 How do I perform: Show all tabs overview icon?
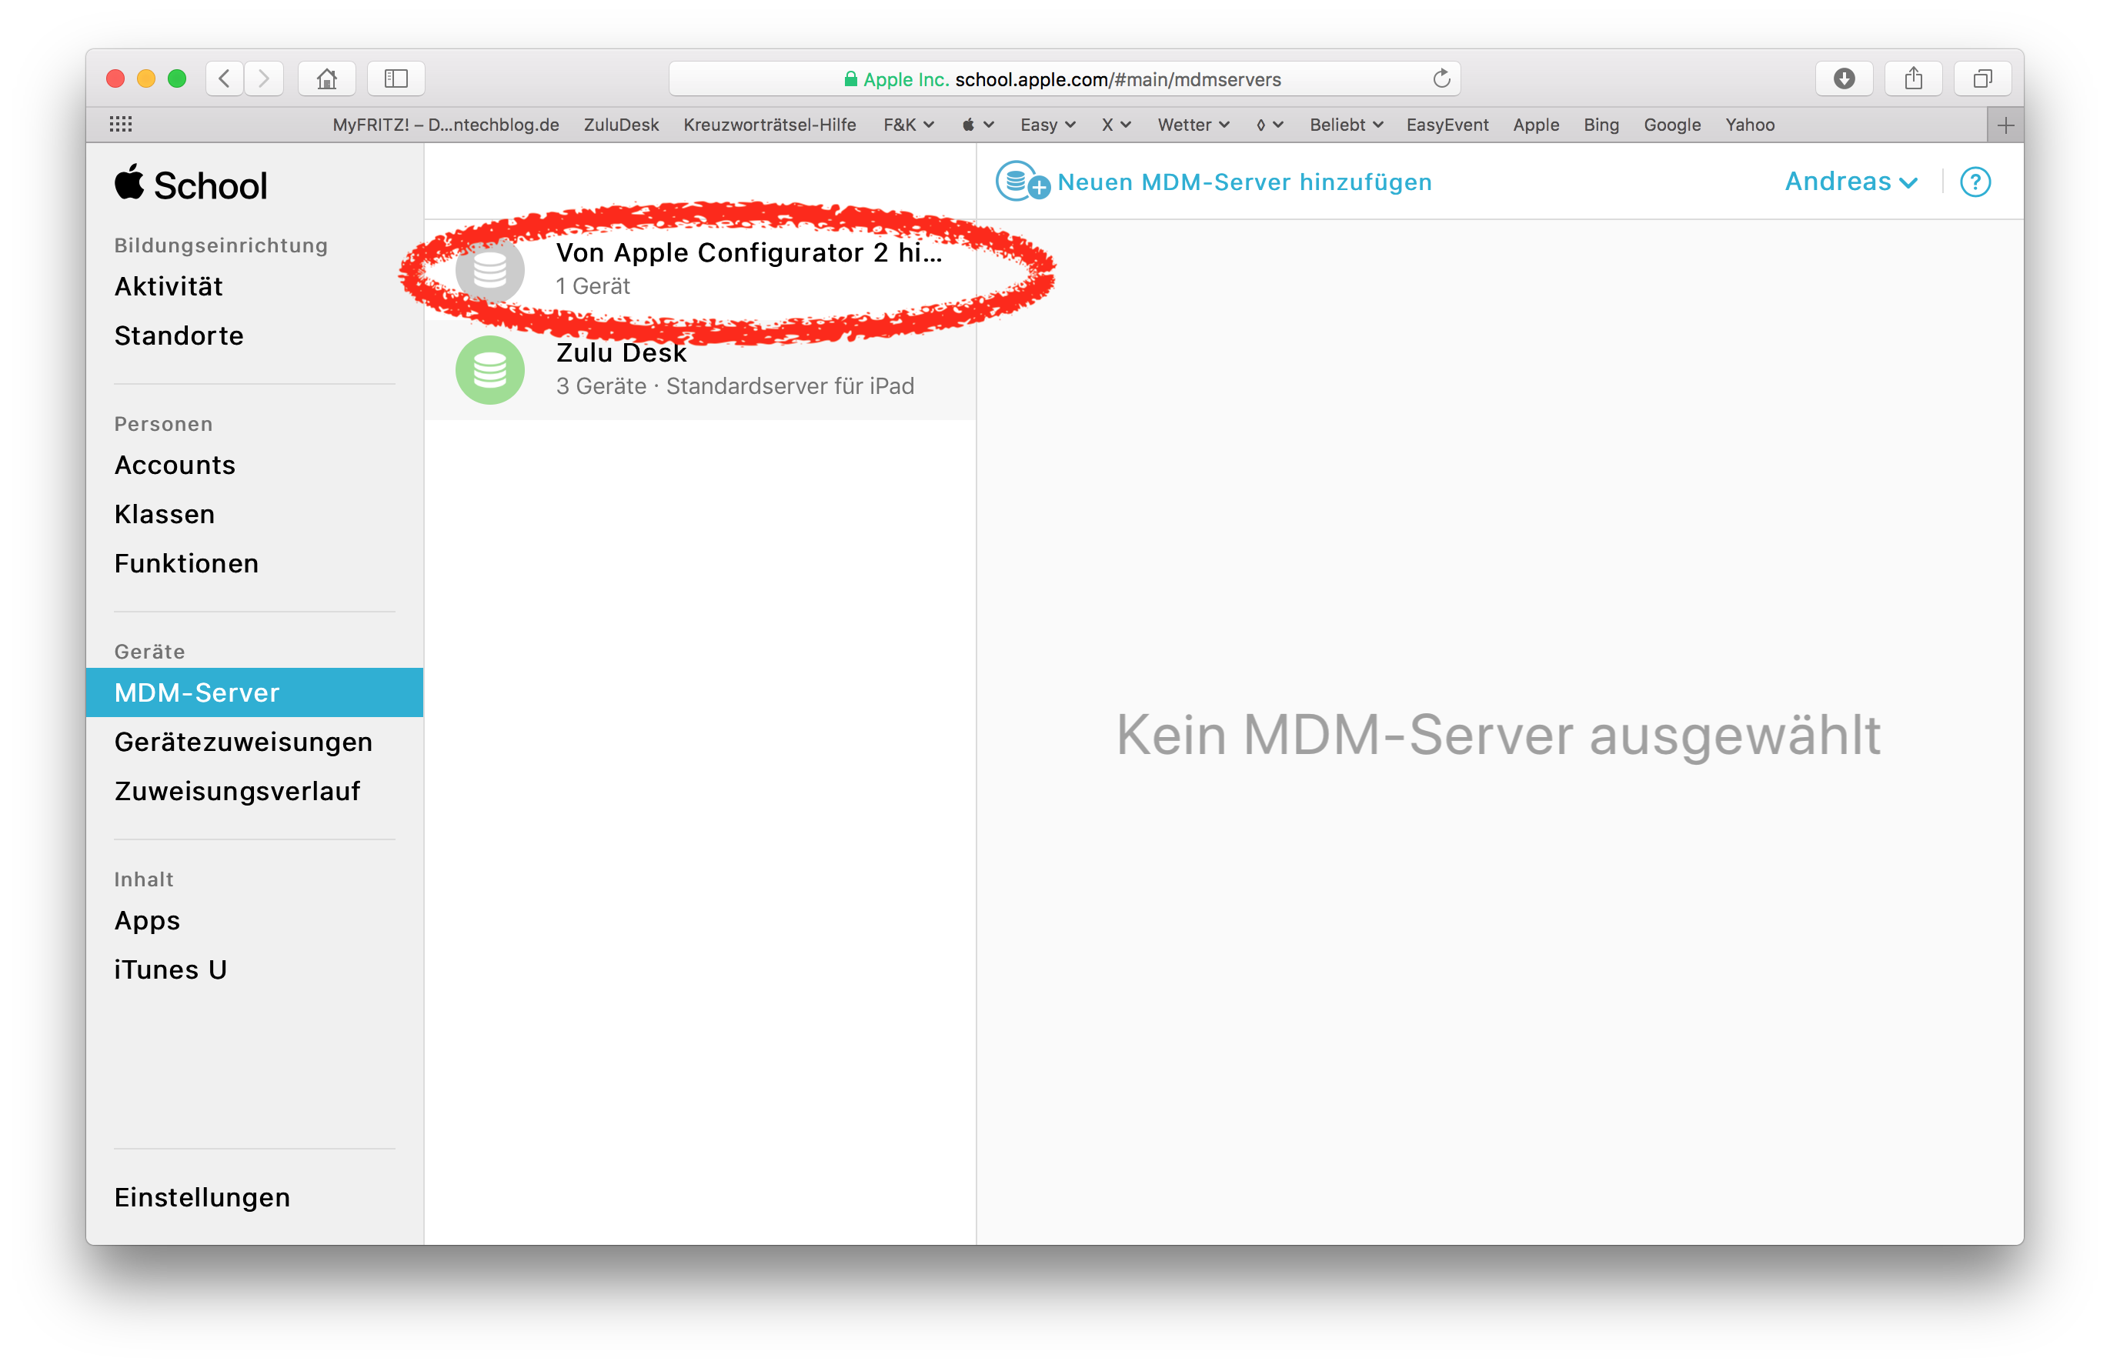click(x=1982, y=79)
